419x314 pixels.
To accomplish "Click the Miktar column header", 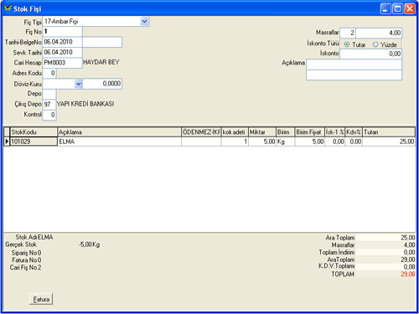I will coord(262,132).
